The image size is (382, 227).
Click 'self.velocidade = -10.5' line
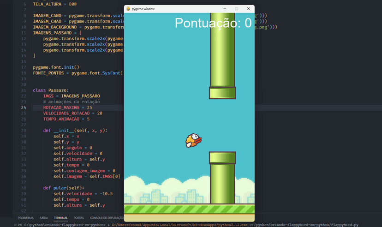[83, 194]
